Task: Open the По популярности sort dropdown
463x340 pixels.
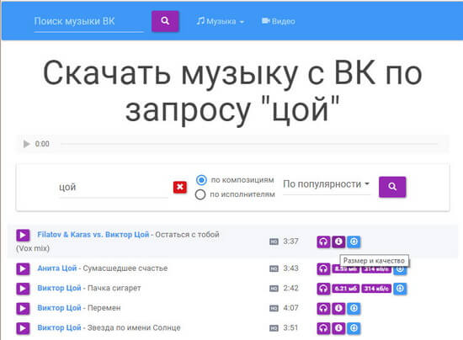Action: [x=327, y=184]
